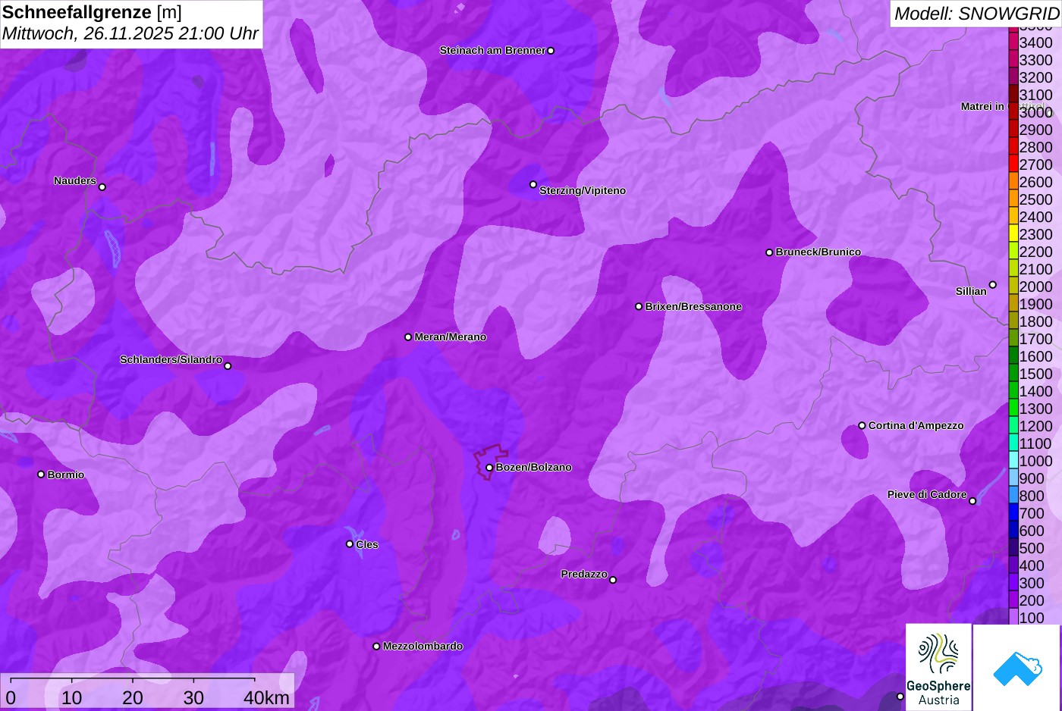Click the blue cloud arrow logo
This screenshot has width=1062, height=711.
click(1017, 668)
